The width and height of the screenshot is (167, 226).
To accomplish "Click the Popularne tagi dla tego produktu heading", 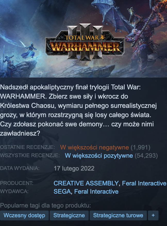I will (x=45, y=205).
